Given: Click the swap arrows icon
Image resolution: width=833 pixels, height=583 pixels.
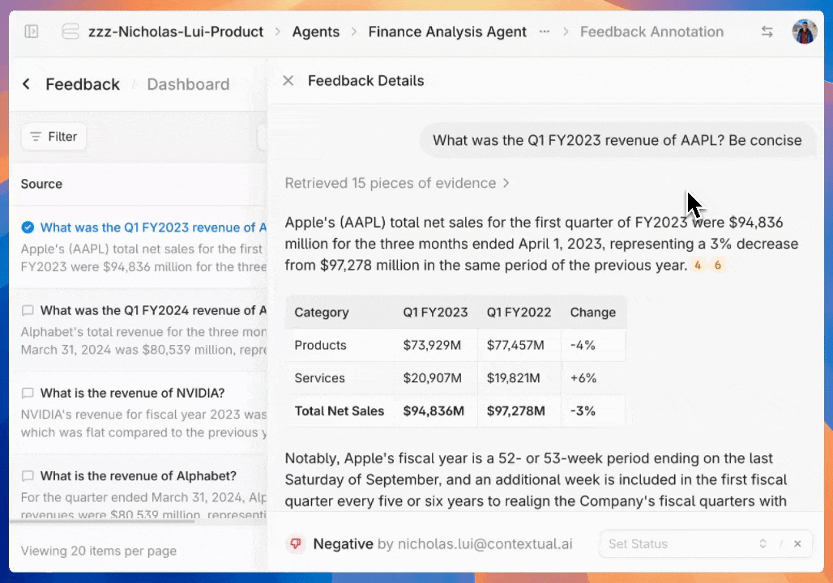Looking at the screenshot, I should 767,32.
